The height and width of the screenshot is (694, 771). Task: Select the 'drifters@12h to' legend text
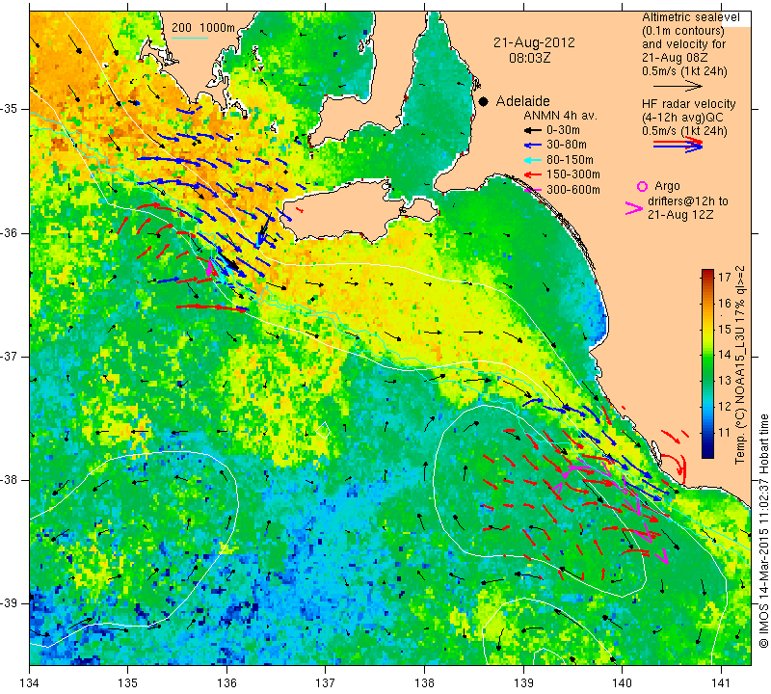click(688, 201)
